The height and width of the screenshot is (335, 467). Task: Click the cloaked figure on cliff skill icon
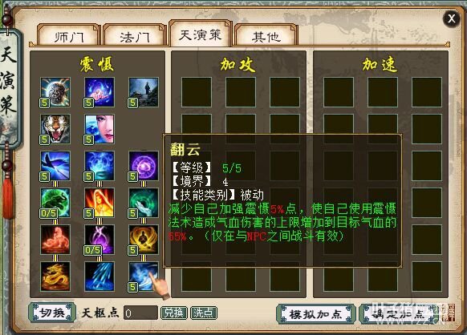tap(144, 92)
